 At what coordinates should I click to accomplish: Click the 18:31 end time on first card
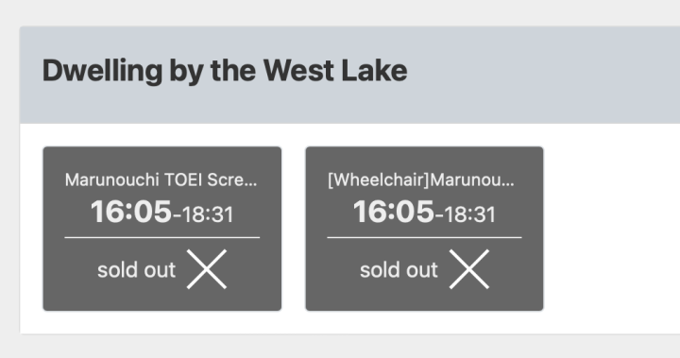click(207, 214)
